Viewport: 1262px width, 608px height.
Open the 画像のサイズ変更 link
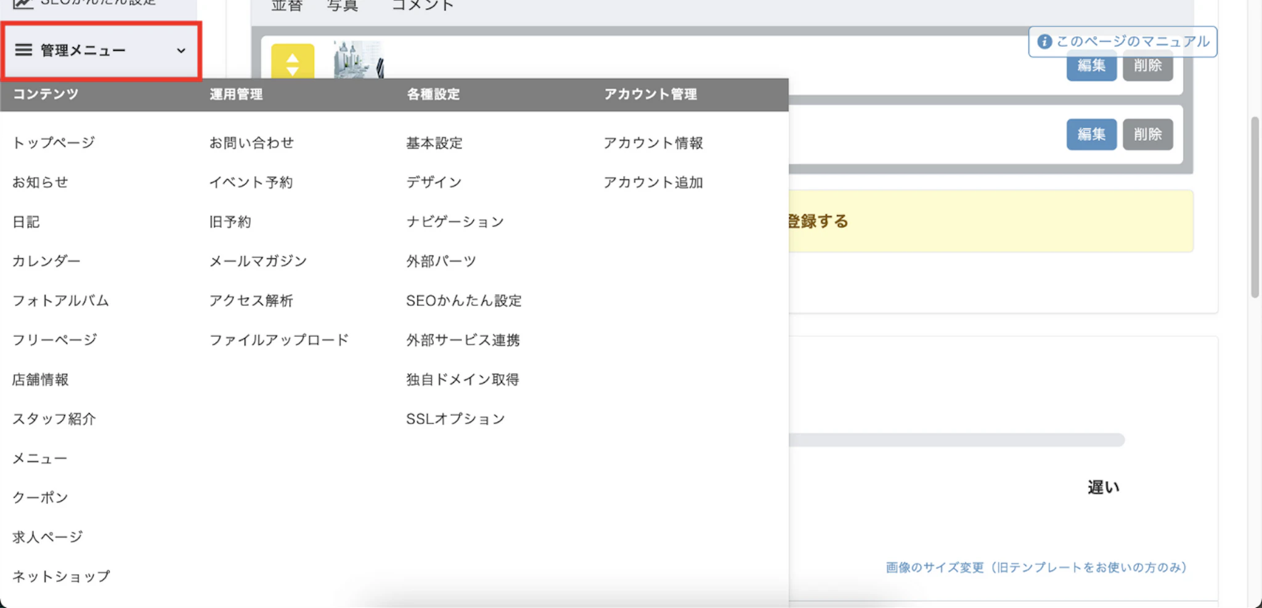pos(1036,567)
